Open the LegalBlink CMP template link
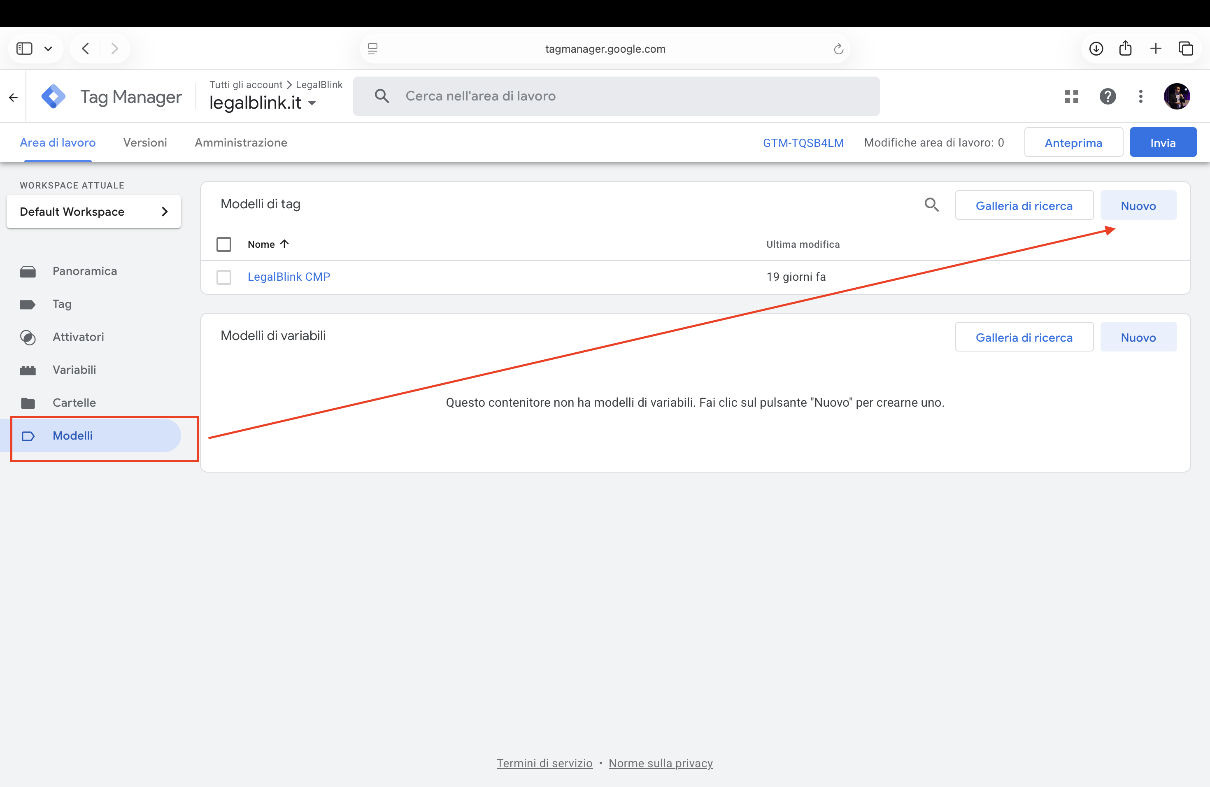This screenshot has width=1210, height=787. click(x=288, y=277)
